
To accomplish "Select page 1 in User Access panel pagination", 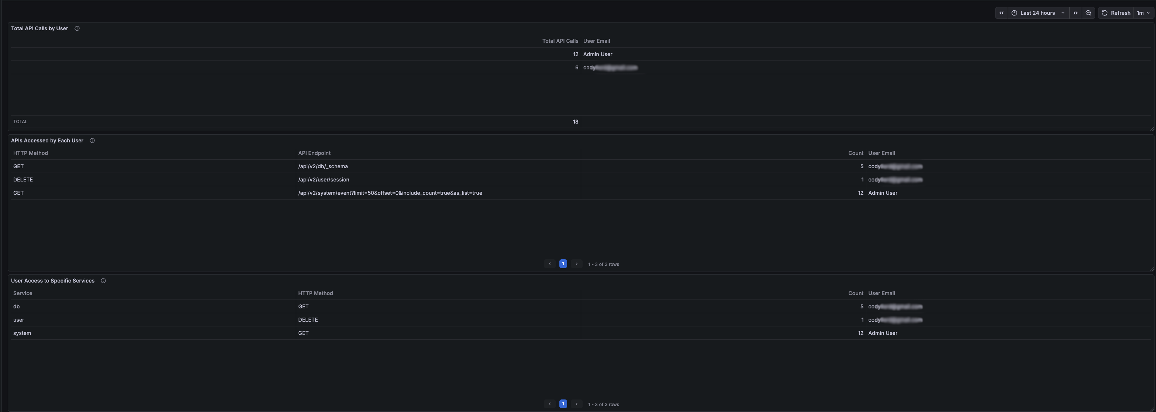I will pos(563,404).
